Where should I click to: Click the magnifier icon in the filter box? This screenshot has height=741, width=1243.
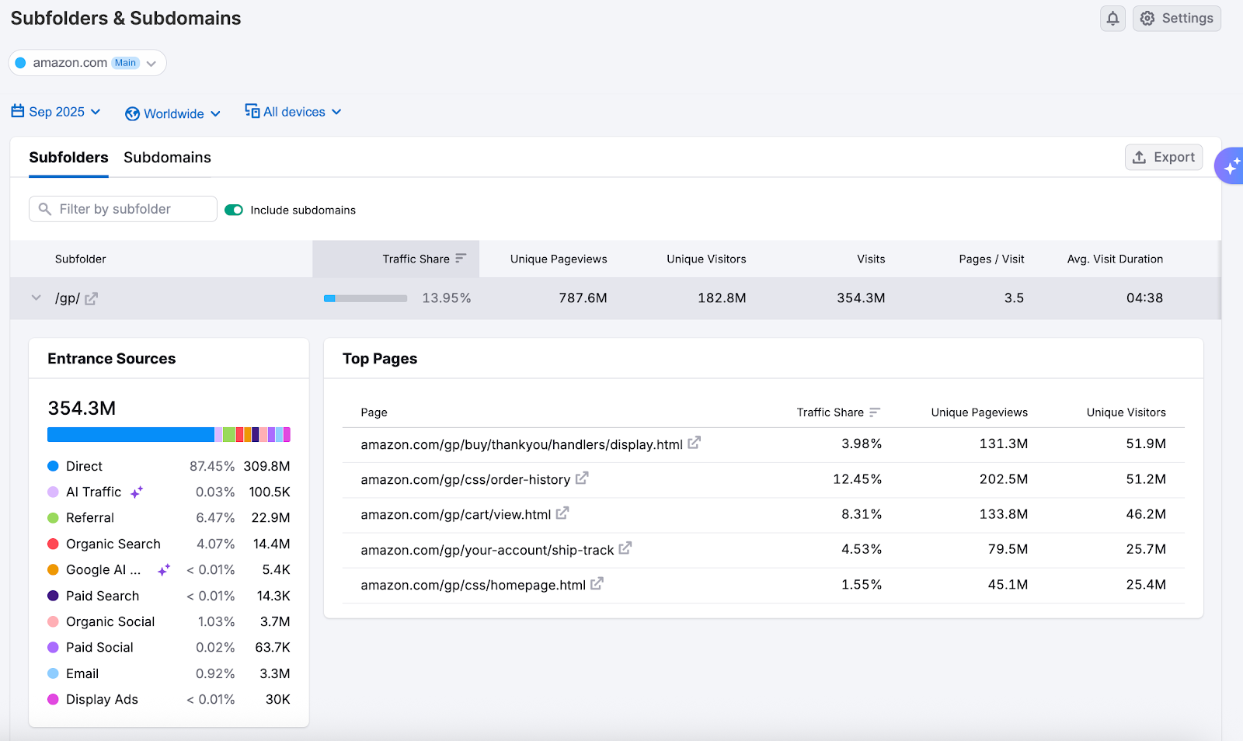[x=45, y=209]
